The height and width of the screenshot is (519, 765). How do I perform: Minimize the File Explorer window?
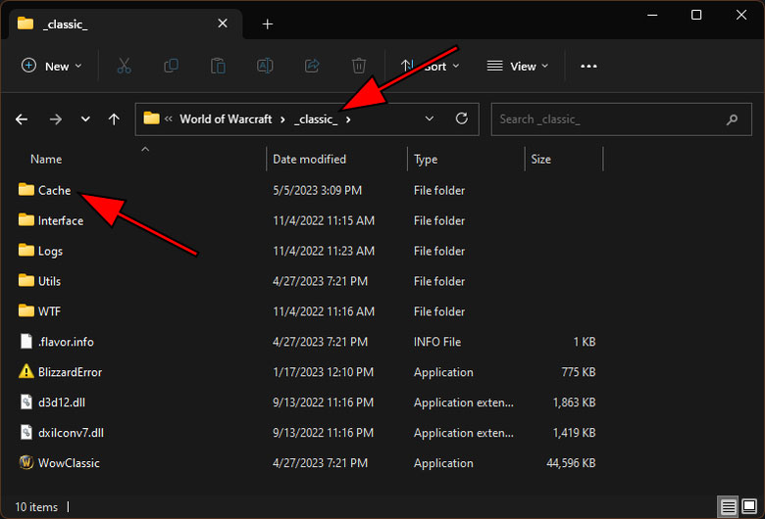tap(652, 15)
